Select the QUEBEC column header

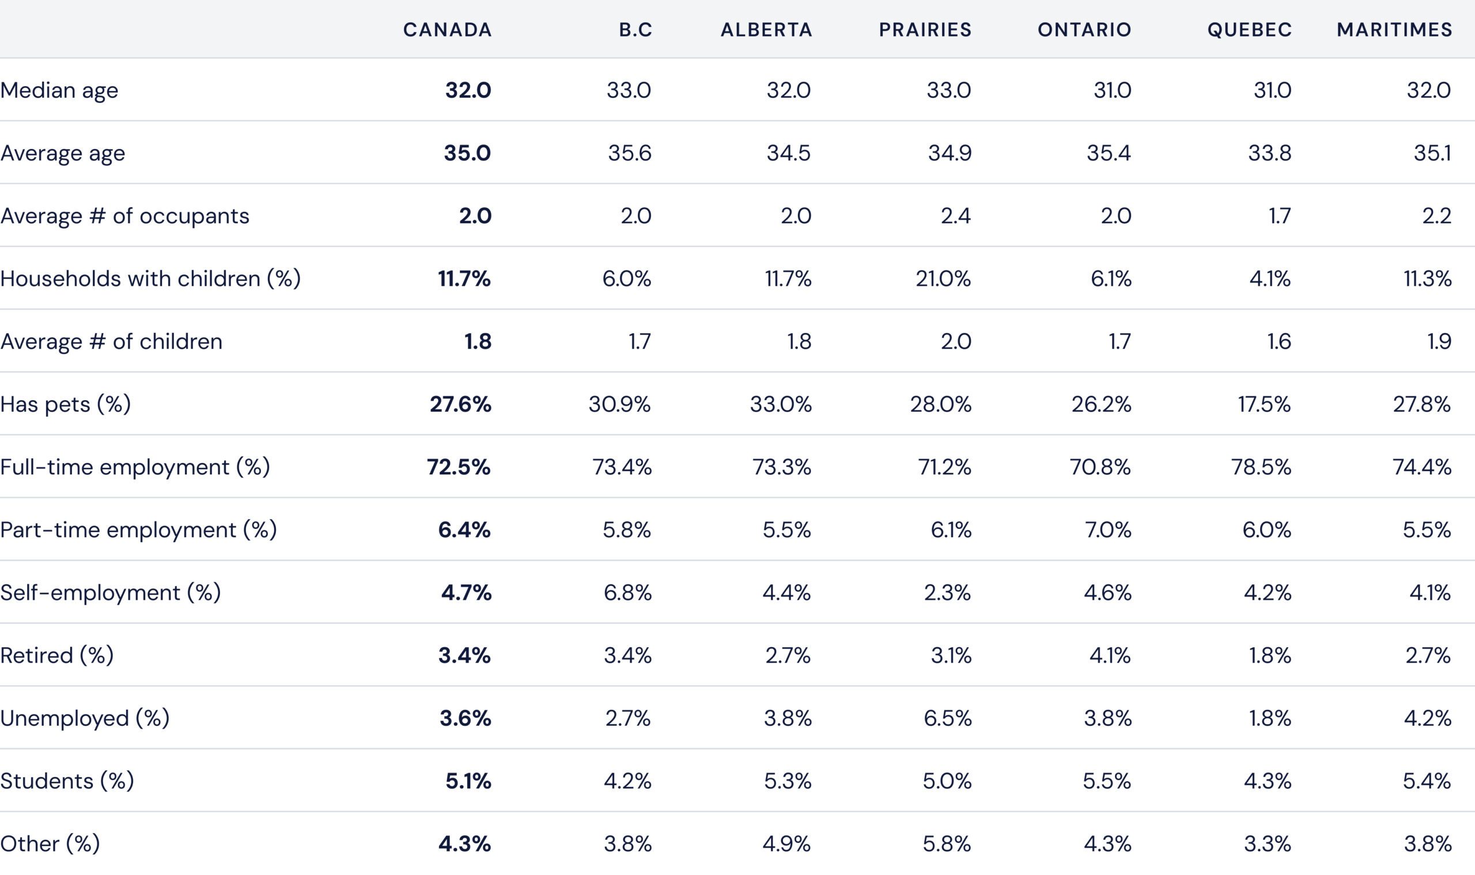click(1250, 29)
